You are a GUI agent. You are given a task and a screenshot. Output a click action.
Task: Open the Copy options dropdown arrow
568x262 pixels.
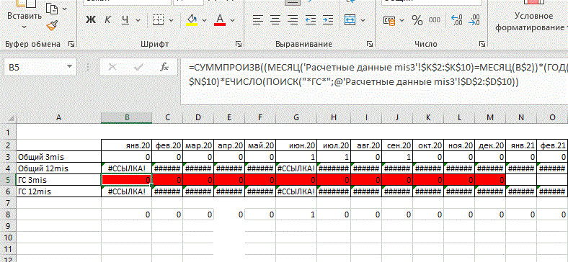[x=64, y=9]
